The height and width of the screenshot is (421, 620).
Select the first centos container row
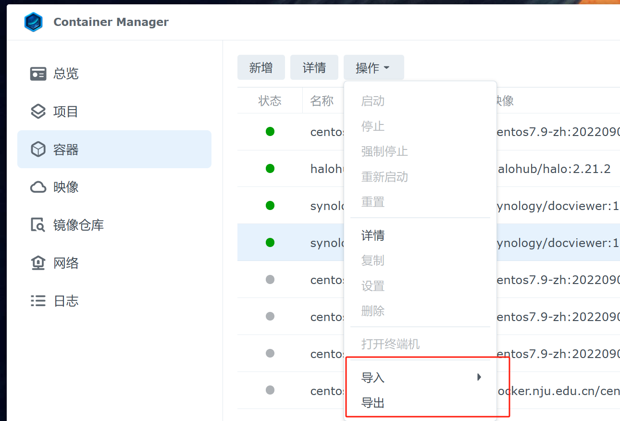(x=327, y=132)
